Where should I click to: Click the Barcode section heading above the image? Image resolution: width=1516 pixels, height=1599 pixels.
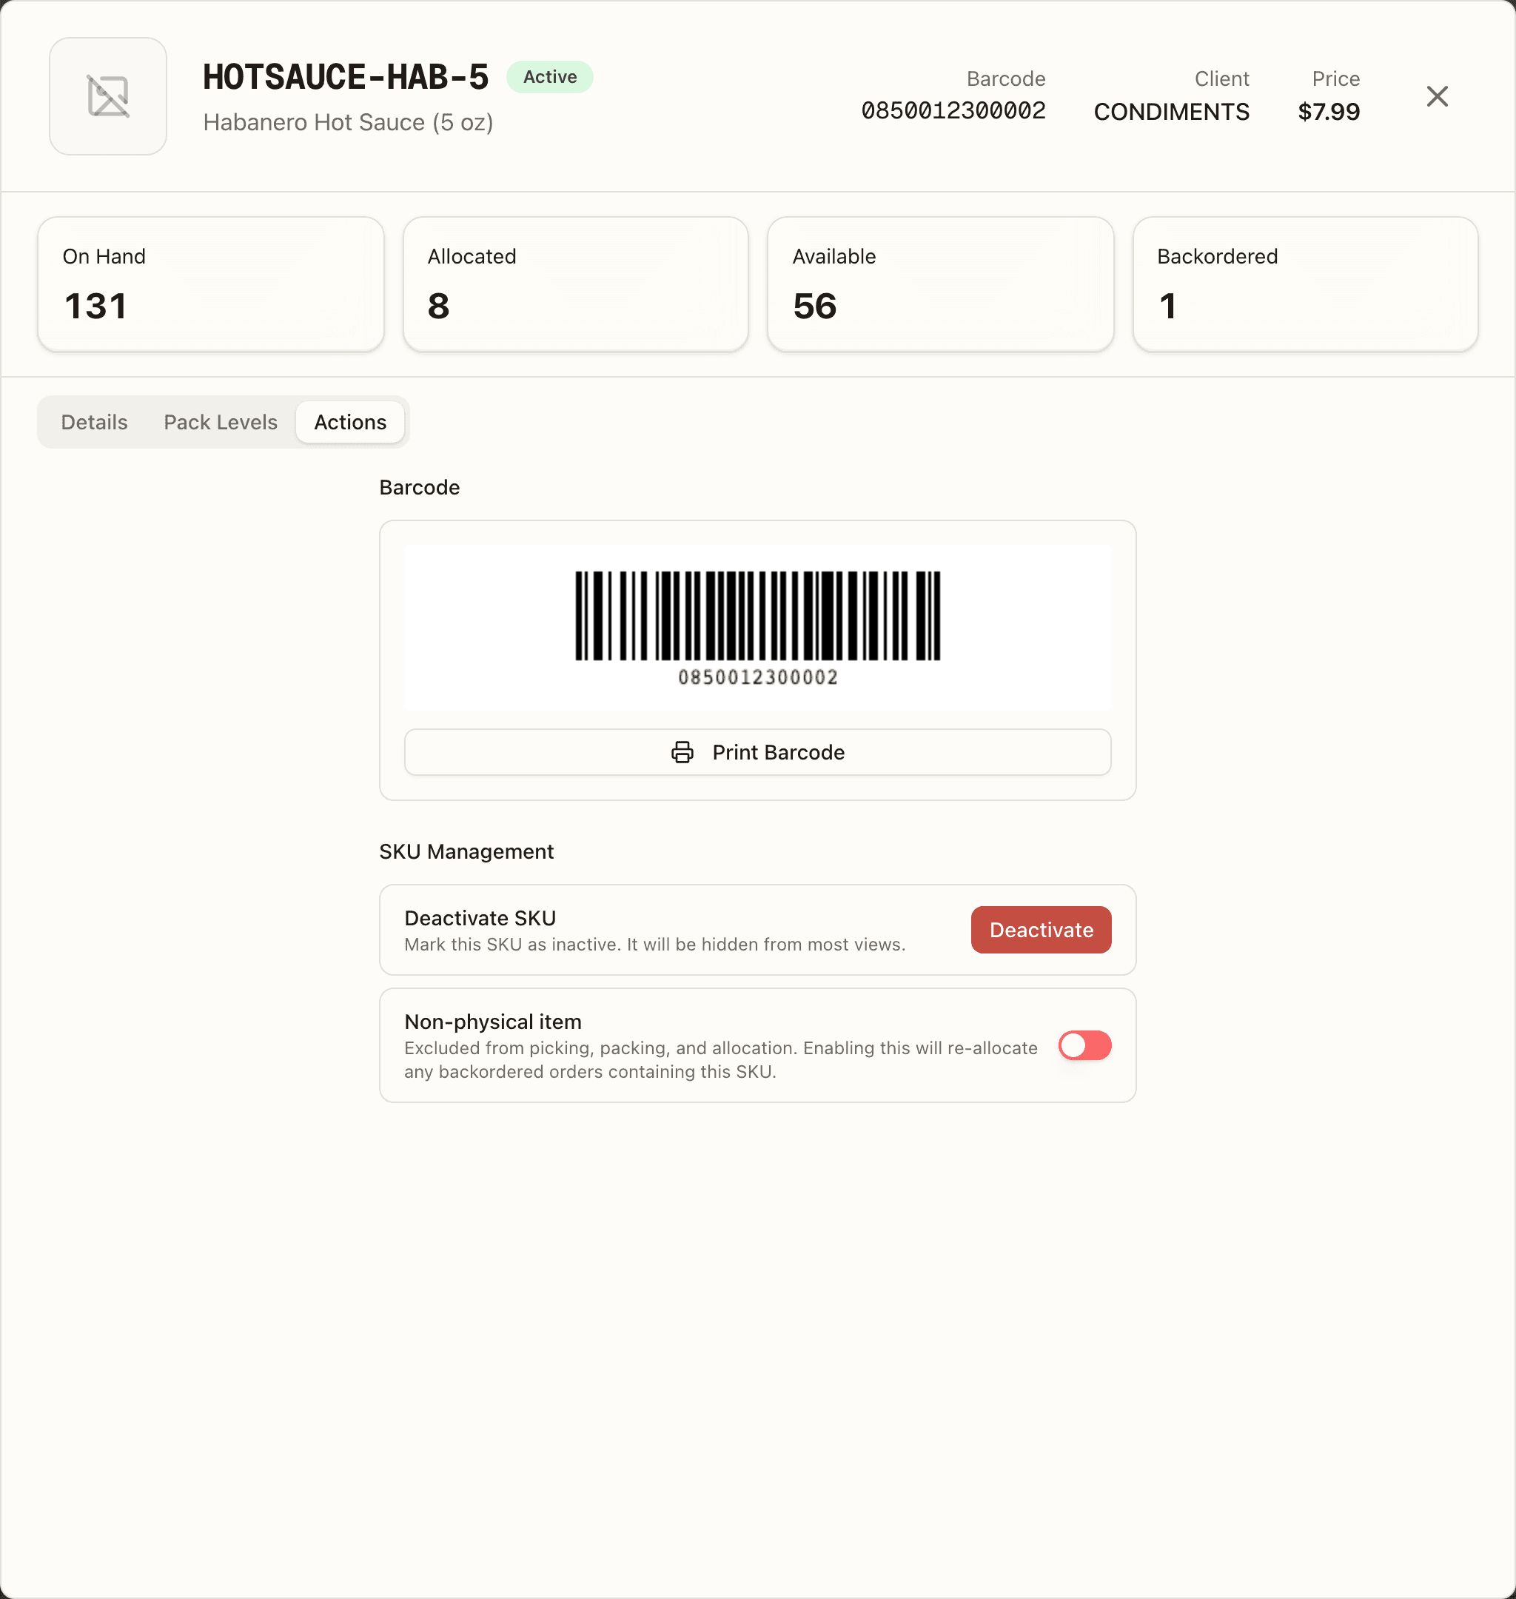coord(420,487)
